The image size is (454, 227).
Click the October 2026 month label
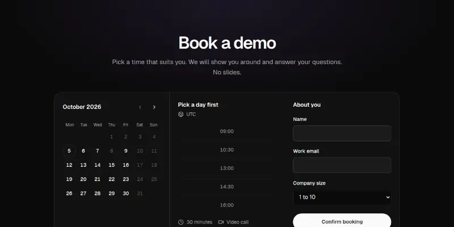[82, 107]
